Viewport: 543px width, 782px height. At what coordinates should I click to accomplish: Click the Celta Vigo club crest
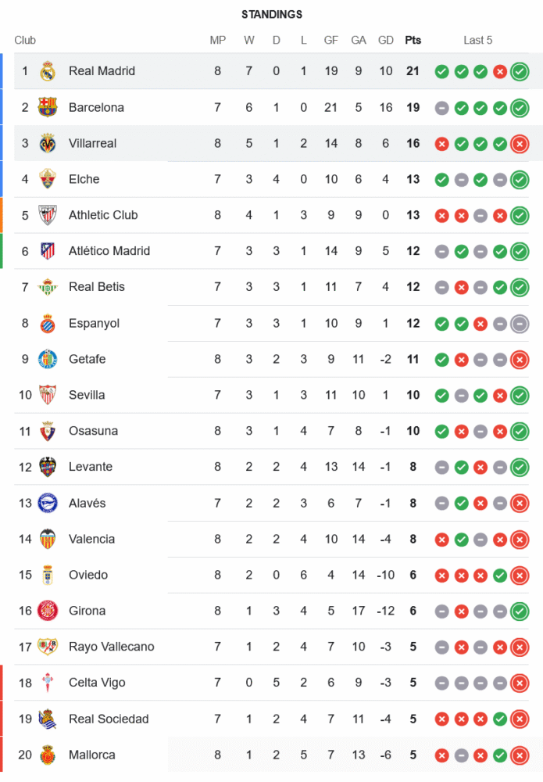tap(48, 683)
